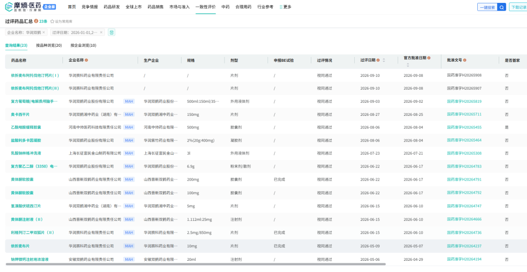Remove the 过评日期 filter tag
Viewport: 527px width, 272px height.
[x=101, y=33]
